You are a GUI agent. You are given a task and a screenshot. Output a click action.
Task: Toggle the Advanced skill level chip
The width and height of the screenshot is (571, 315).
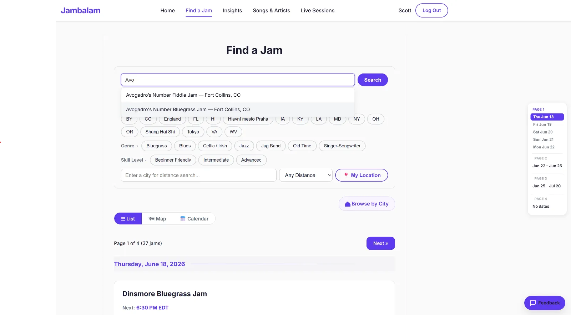251,160
